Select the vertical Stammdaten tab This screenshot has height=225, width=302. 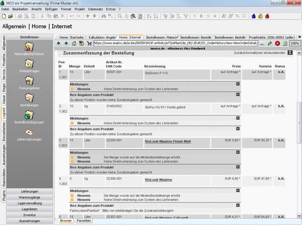pos(4,178)
